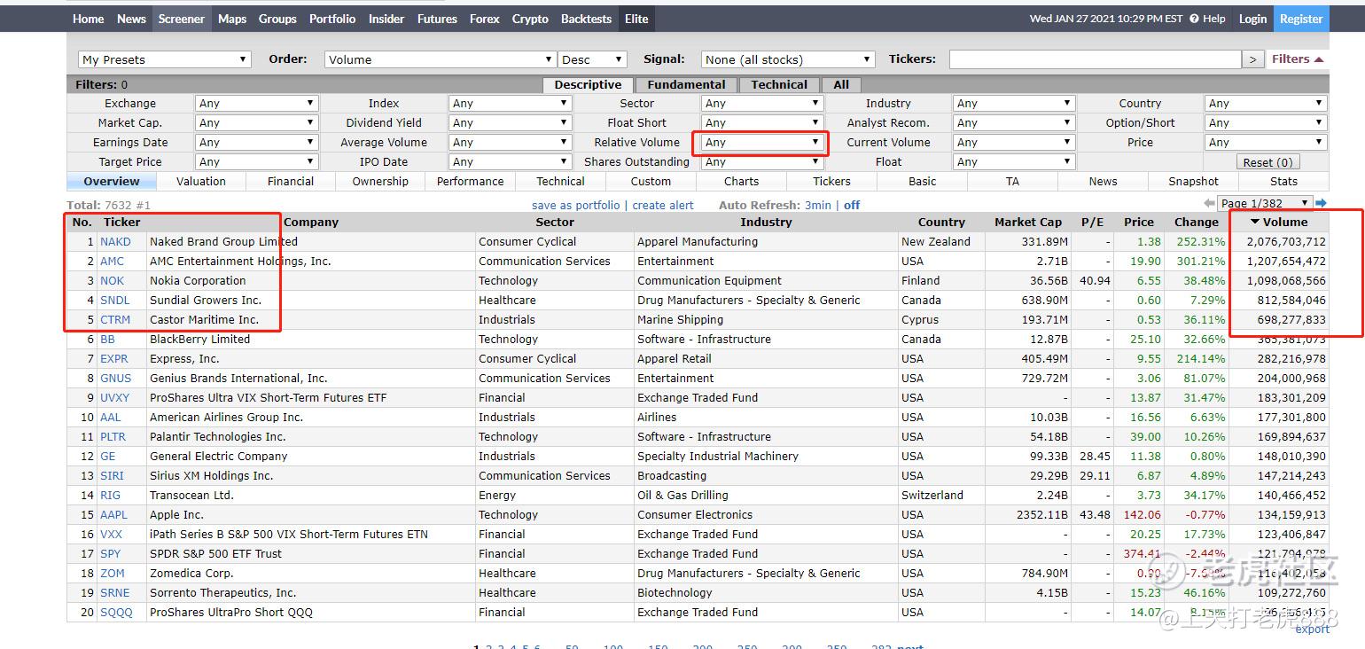Sort by the Market Cap column header
The width and height of the screenshot is (1365, 649).
[x=1028, y=223]
